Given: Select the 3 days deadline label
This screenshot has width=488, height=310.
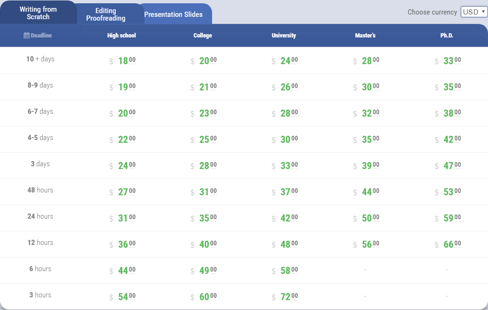Looking at the screenshot, I should click(x=40, y=164).
